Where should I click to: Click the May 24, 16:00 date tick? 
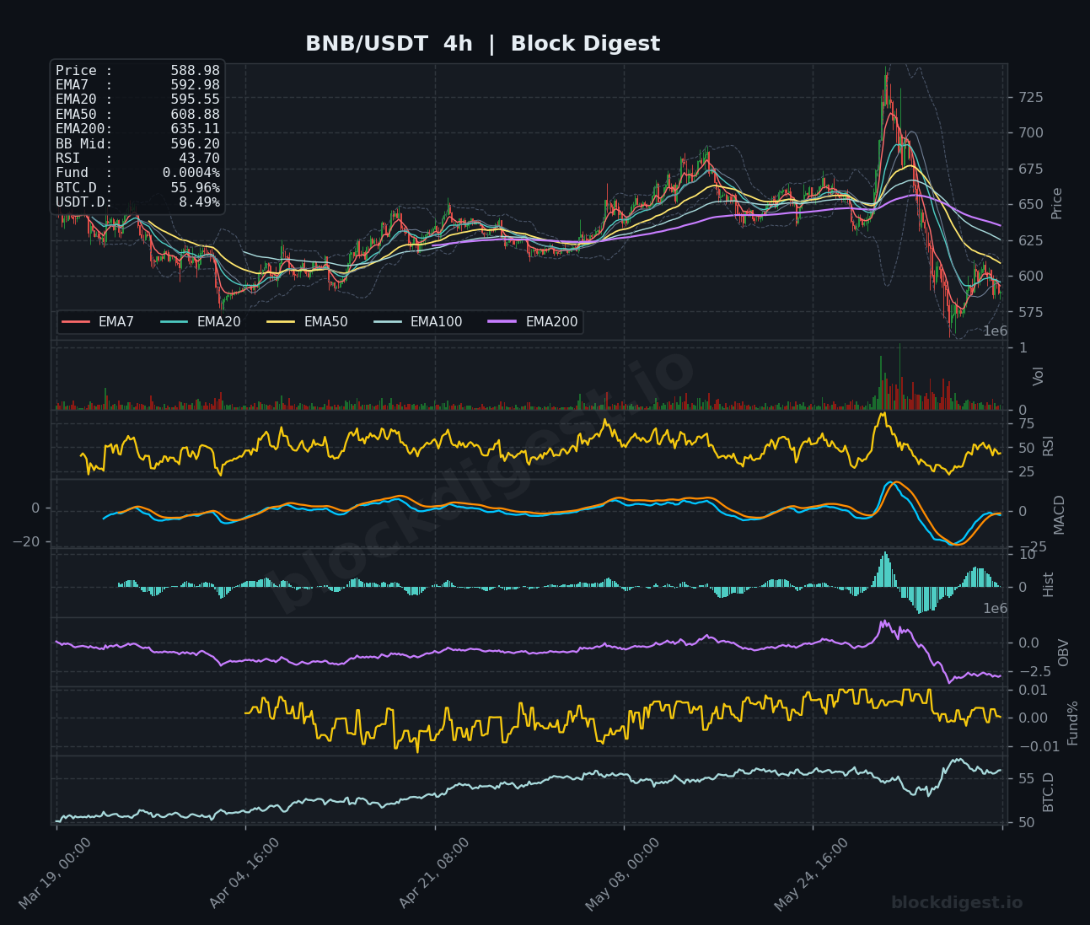pyautogui.click(x=812, y=874)
